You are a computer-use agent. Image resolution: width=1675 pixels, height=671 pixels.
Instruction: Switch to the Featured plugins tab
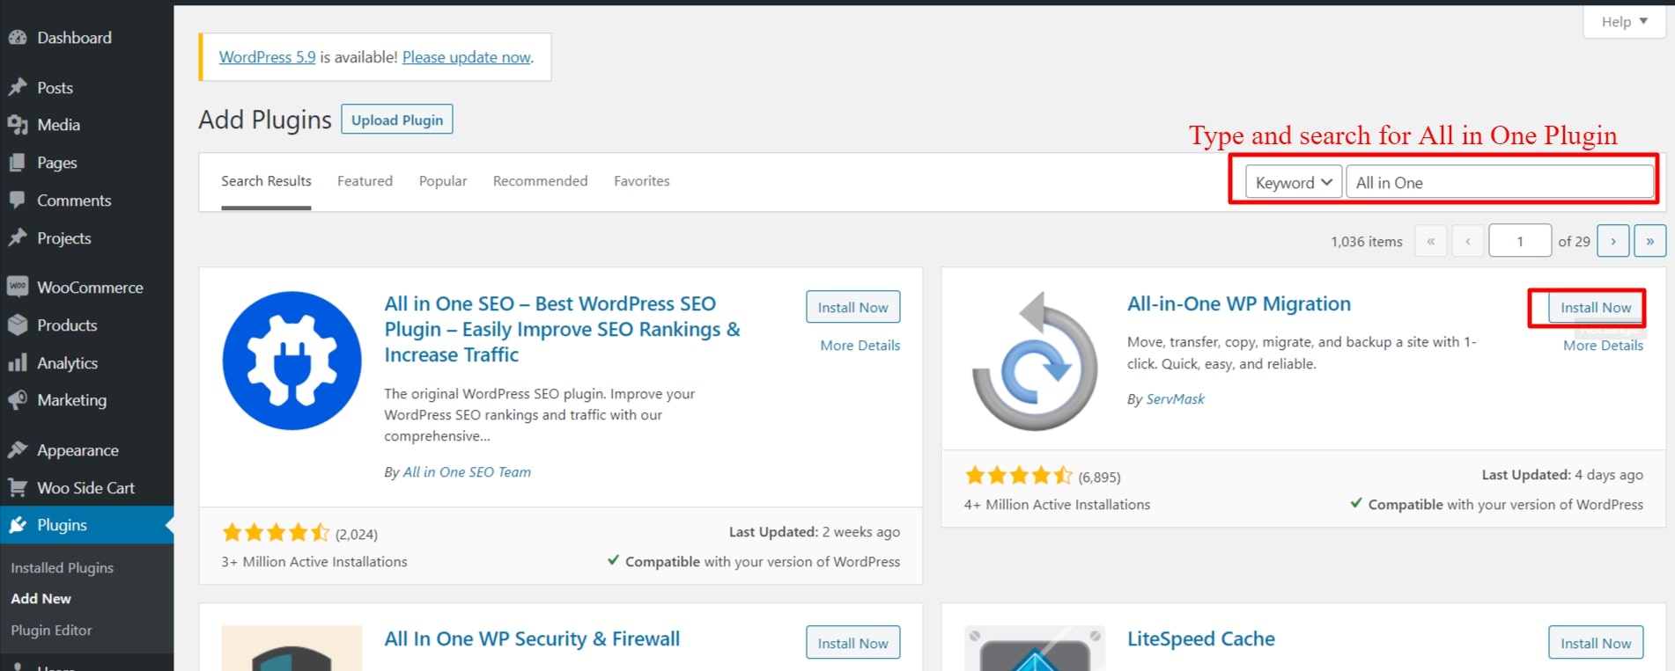pyautogui.click(x=365, y=181)
